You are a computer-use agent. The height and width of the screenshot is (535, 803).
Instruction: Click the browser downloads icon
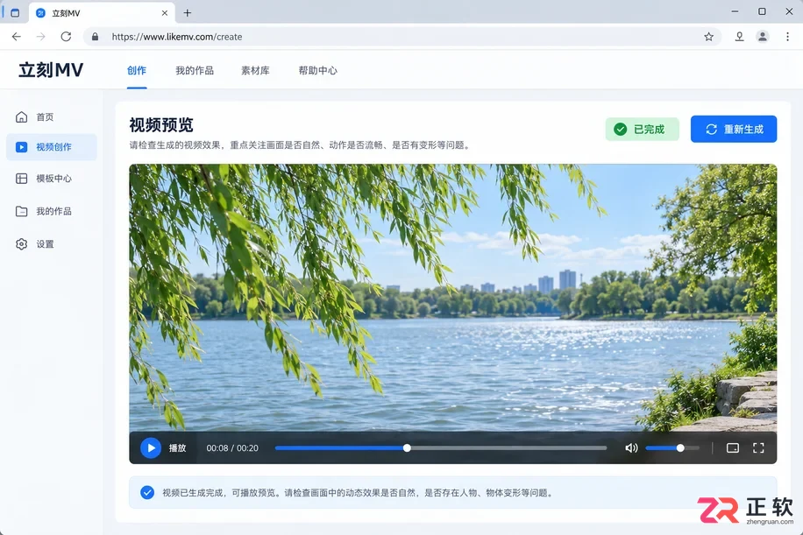click(739, 37)
